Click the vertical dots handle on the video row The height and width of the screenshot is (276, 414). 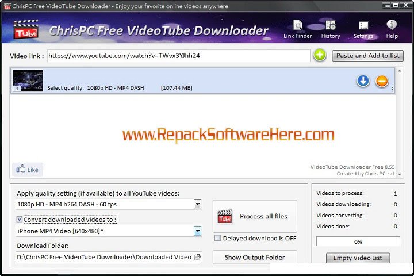pos(393,89)
